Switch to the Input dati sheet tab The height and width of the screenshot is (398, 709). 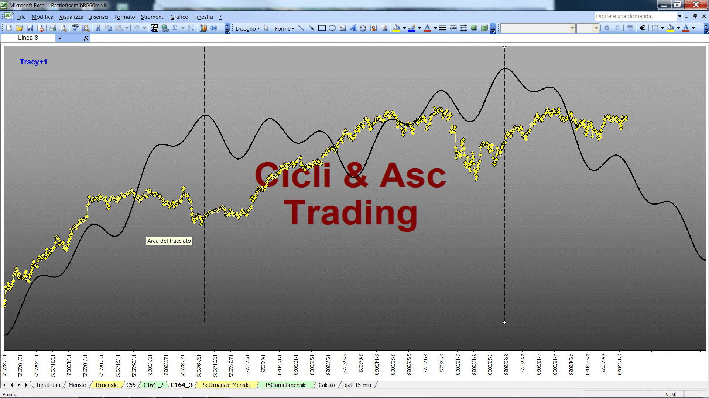pyautogui.click(x=48, y=385)
